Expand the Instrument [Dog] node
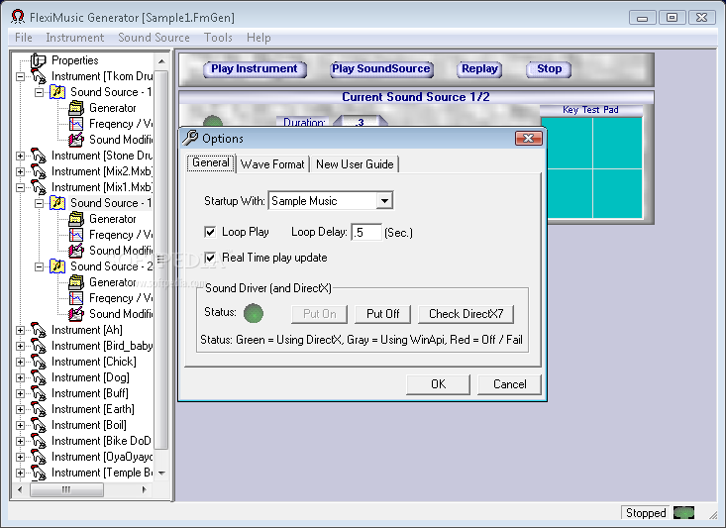 point(20,377)
